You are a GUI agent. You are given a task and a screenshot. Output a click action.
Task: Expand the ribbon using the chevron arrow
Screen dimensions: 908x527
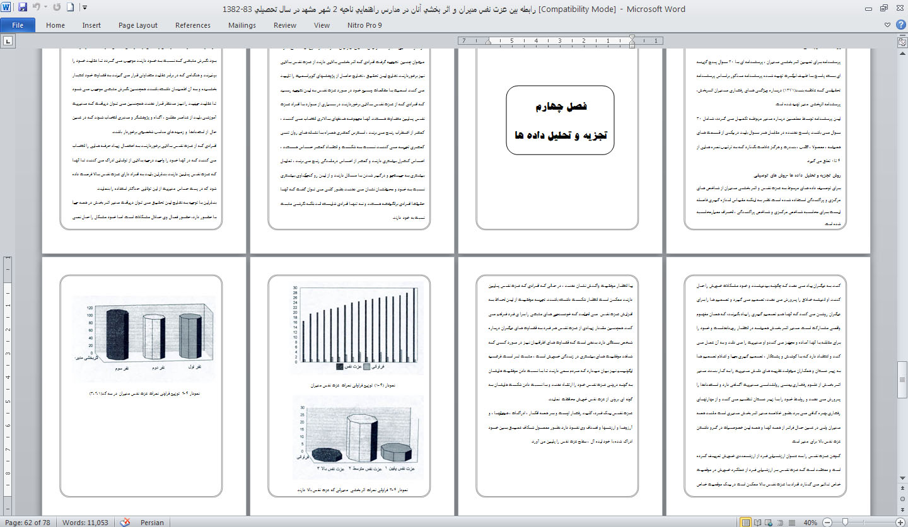(888, 25)
